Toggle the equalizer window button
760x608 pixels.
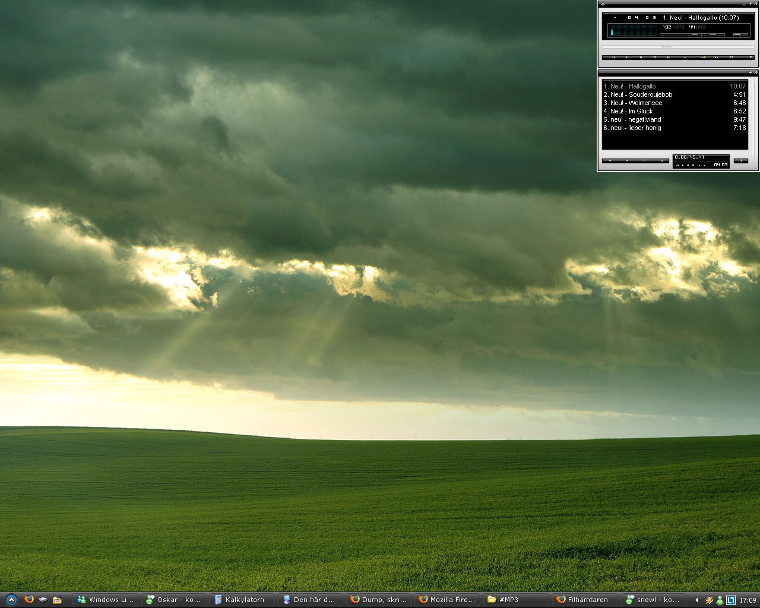(703, 58)
